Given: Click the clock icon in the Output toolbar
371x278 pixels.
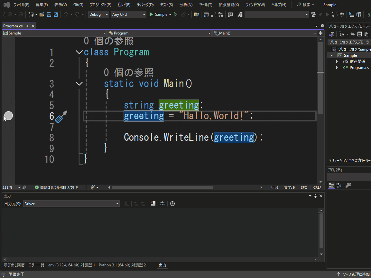Looking at the screenshot, I should pyautogui.click(x=172, y=203).
